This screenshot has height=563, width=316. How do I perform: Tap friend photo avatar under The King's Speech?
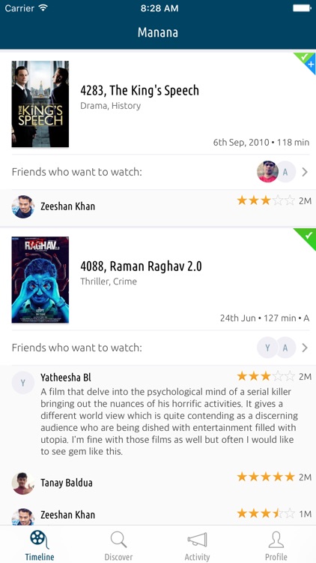click(267, 172)
